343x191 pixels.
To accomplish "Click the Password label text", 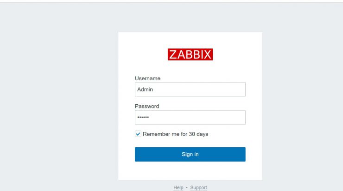I will point(147,106).
